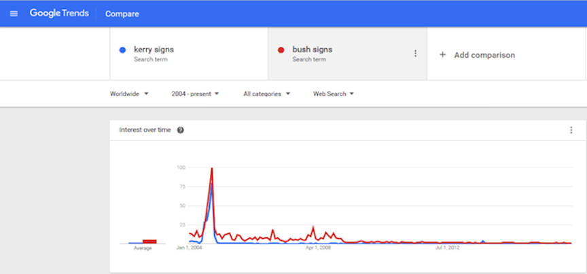
Task: Expand the All categories dropdown
Action: tap(266, 94)
